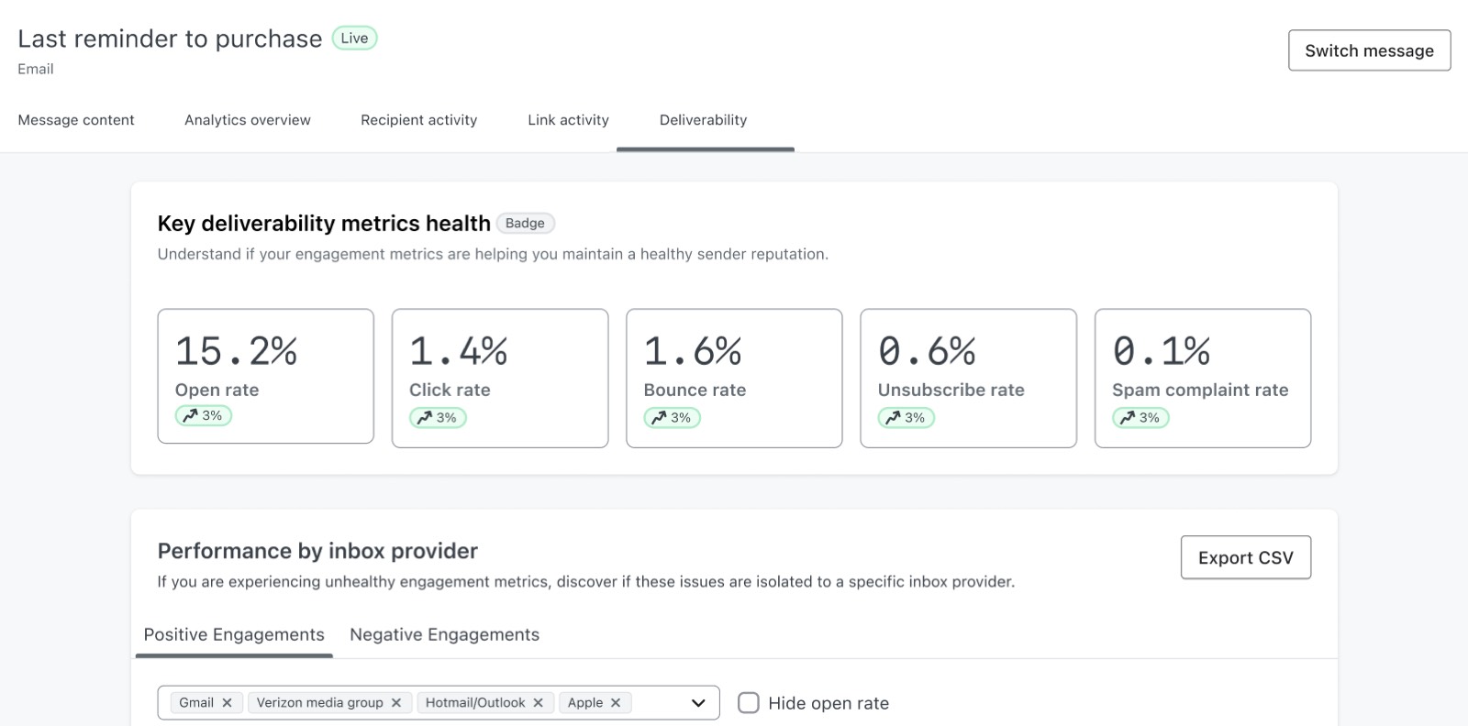
Task: Click the Open rate trend badge
Action: tap(203, 416)
